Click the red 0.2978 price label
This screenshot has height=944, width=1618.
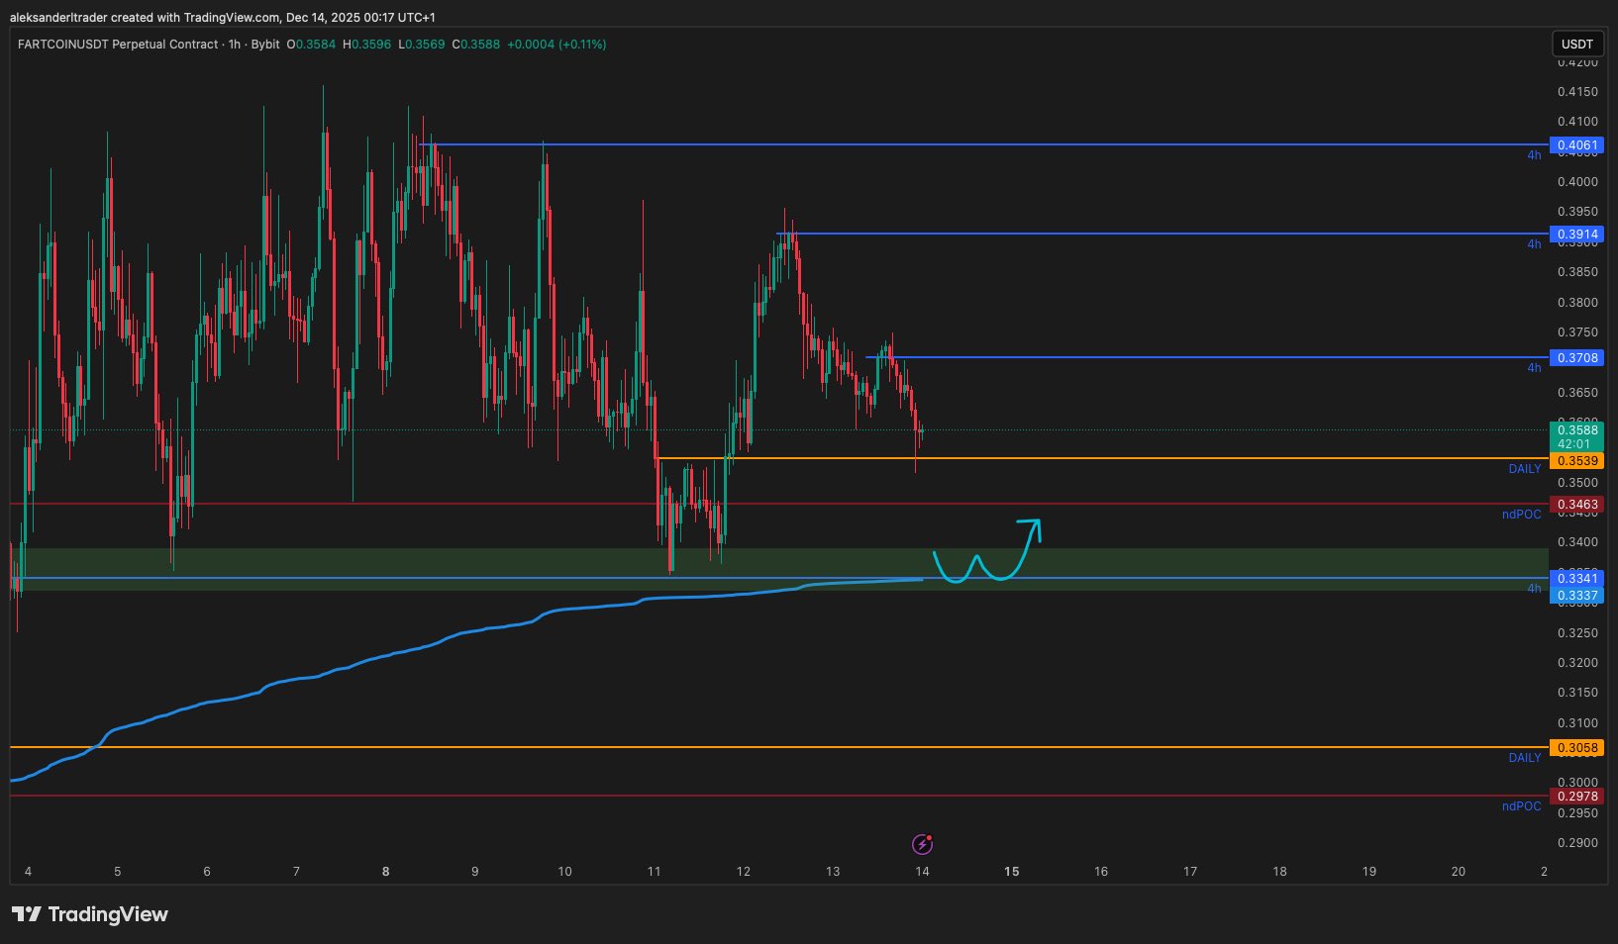(1576, 797)
